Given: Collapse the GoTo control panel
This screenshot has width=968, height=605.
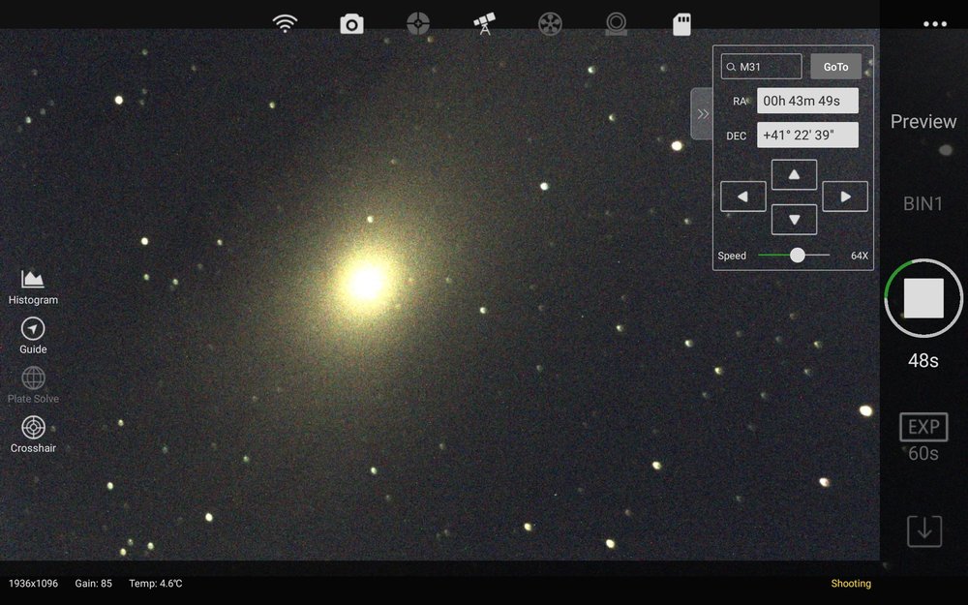Looking at the screenshot, I should [x=703, y=113].
